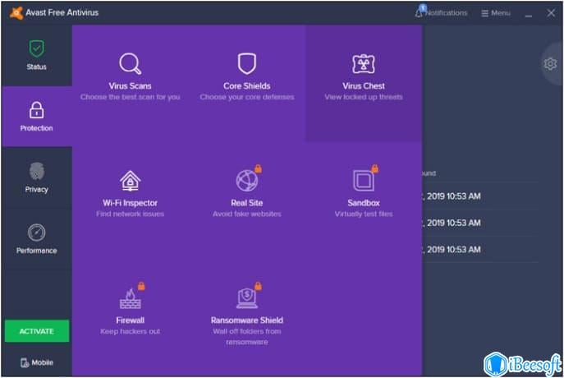Click the orange lock badge on Real Site
This screenshot has width=564, height=378.
[x=259, y=168]
